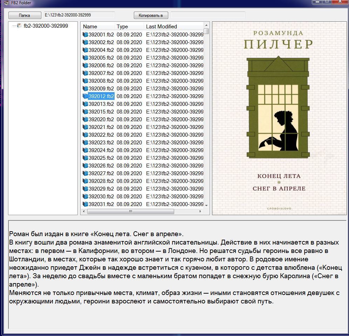
Task: Click the horizontal scroll right arrow
Action: pos(200,211)
